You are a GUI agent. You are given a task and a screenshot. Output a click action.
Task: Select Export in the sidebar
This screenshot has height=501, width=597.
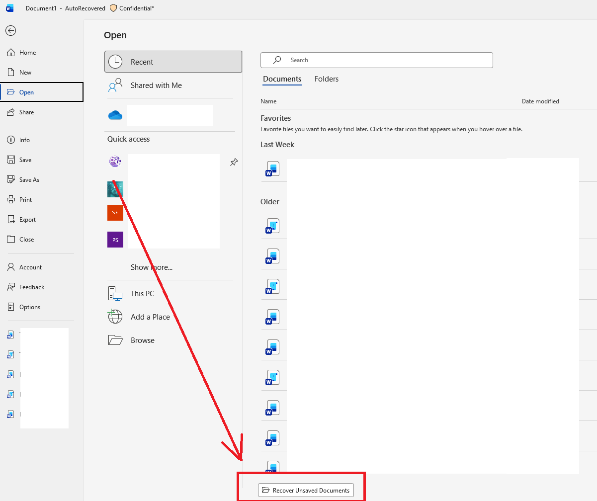(x=42, y=220)
